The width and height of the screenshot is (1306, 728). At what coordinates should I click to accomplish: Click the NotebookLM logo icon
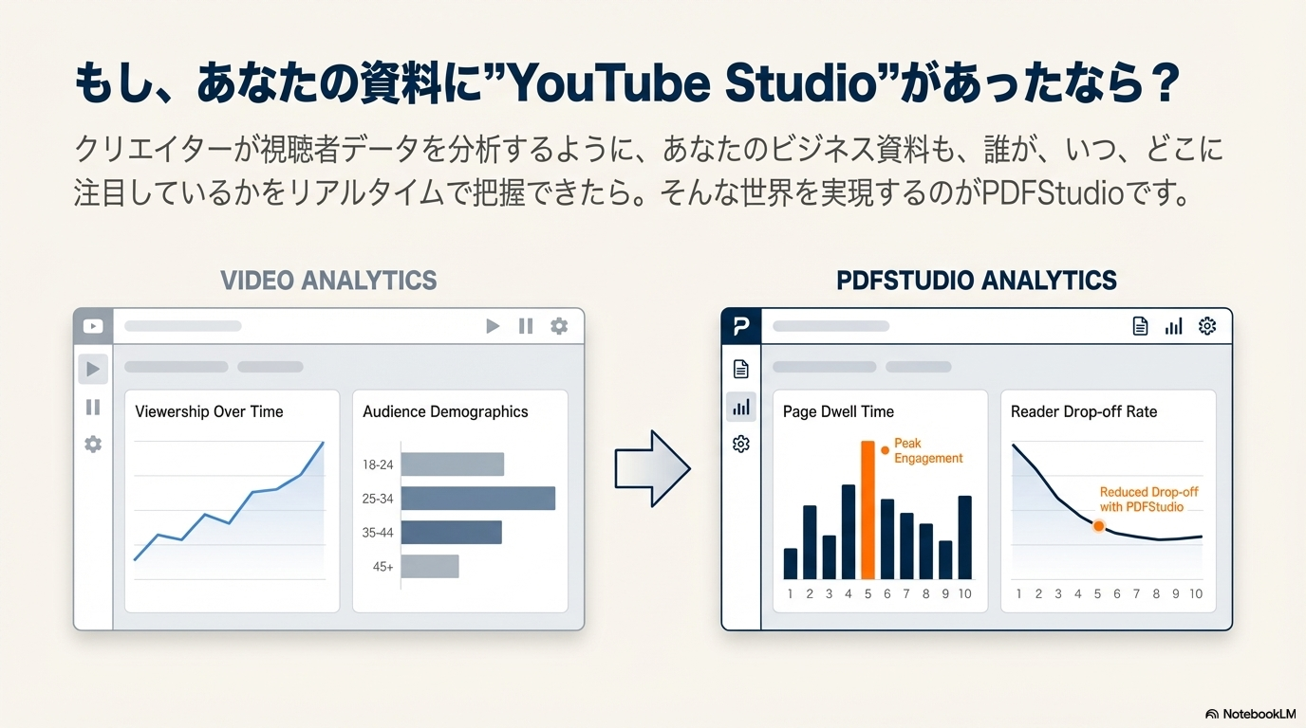click(1212, 714)
